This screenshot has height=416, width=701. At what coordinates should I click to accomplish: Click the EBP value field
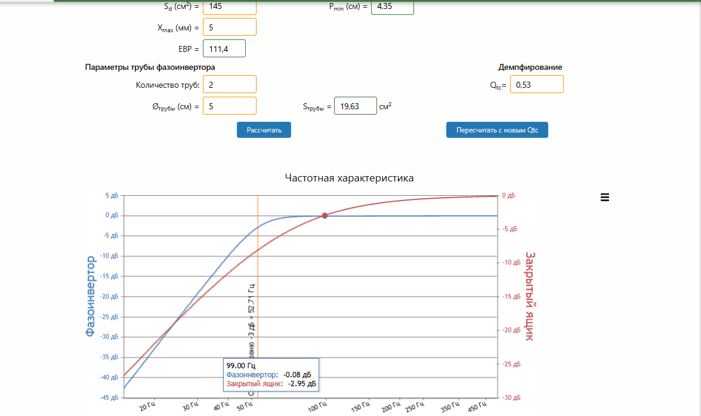(224, 49)
